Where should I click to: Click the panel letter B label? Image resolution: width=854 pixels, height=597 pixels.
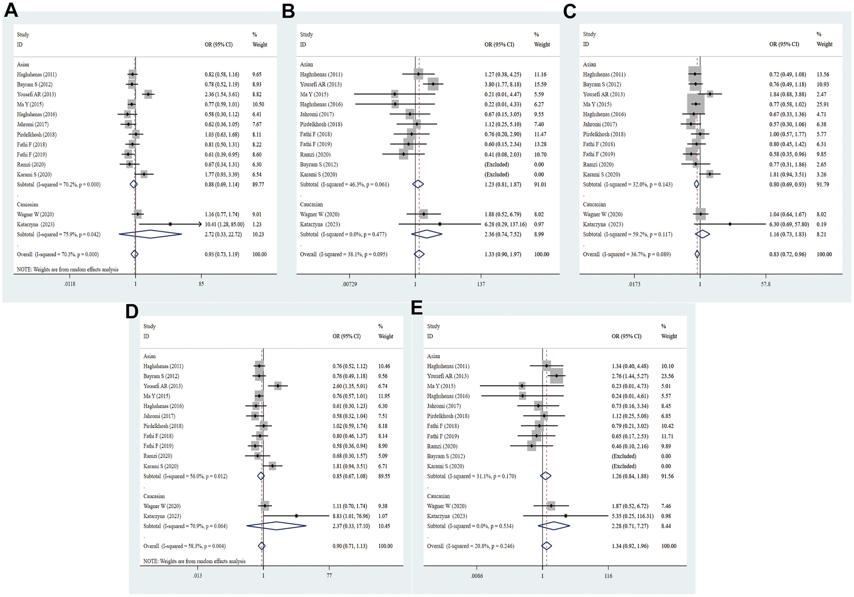click(x=288, y=11)
